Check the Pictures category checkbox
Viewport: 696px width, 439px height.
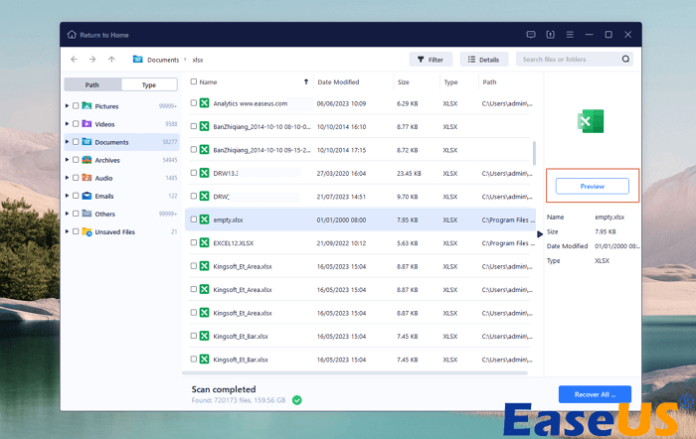click(76, 106)
